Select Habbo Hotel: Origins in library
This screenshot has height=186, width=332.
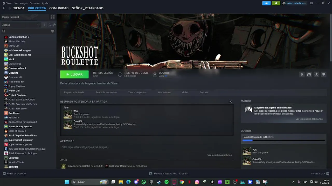(x=19, y=50)
